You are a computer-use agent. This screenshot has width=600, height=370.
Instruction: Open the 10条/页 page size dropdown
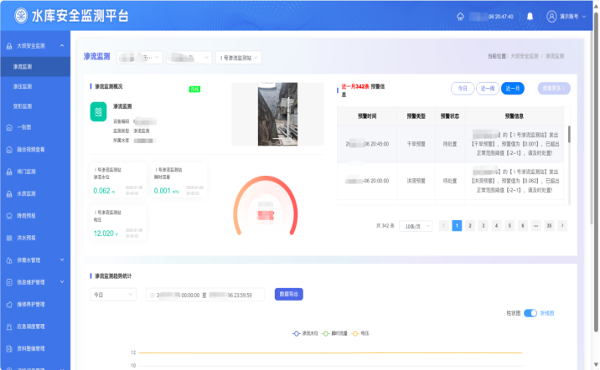416,226
